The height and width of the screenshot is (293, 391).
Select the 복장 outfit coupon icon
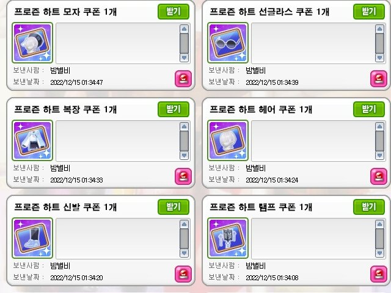32,140
